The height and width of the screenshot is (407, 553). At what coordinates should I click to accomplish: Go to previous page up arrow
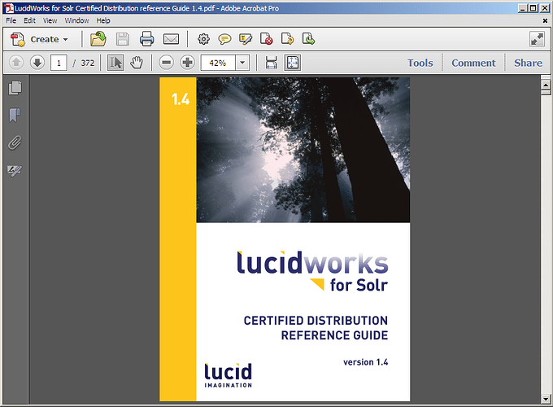click(16, 63)
